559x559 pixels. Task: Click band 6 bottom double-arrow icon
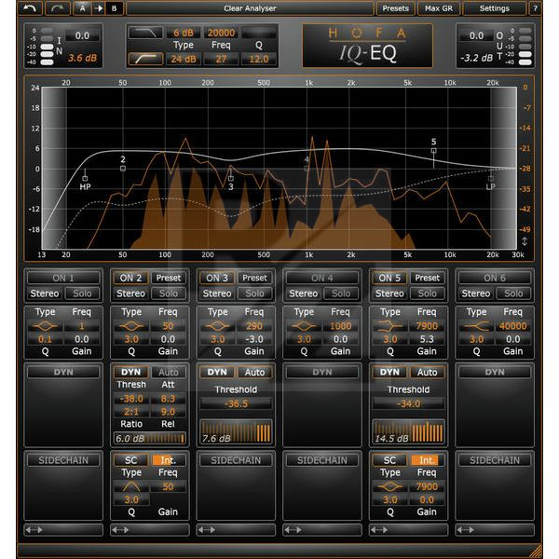[x=466, y=530]
